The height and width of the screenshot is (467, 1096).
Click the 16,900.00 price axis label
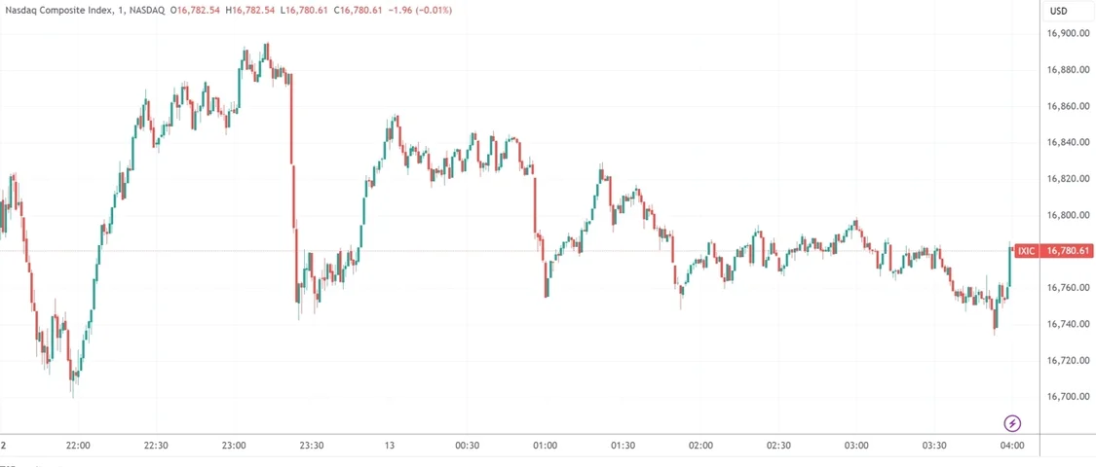[1068, 33]
